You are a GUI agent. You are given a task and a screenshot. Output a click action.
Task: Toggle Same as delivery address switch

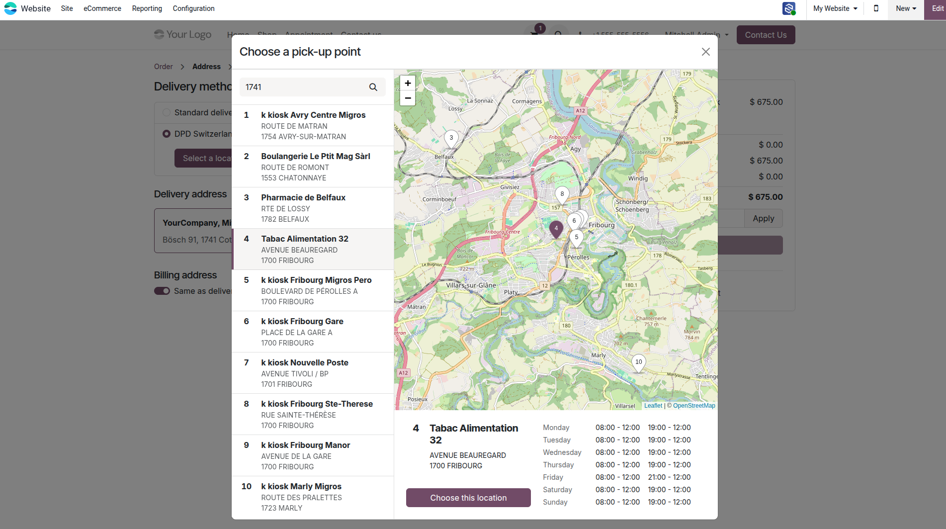click(x=162, y=291)
